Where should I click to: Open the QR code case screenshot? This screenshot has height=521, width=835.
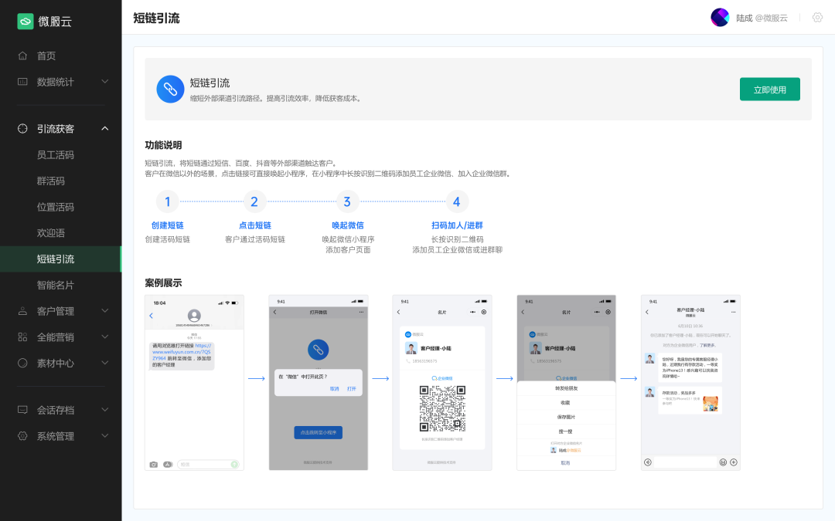[x=441, y=382]
